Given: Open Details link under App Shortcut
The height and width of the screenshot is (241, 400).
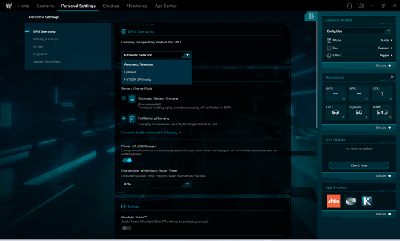Looking at the screenshot, I should (383, 214).
